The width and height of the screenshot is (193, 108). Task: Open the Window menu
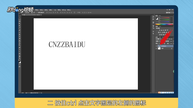[64, 10]
